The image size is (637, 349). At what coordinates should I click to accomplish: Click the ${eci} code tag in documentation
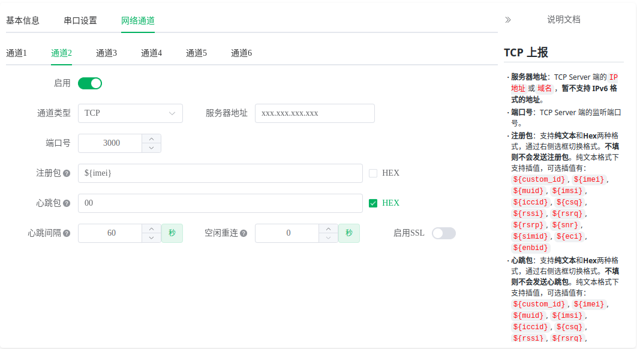click(x=570, y=236)
